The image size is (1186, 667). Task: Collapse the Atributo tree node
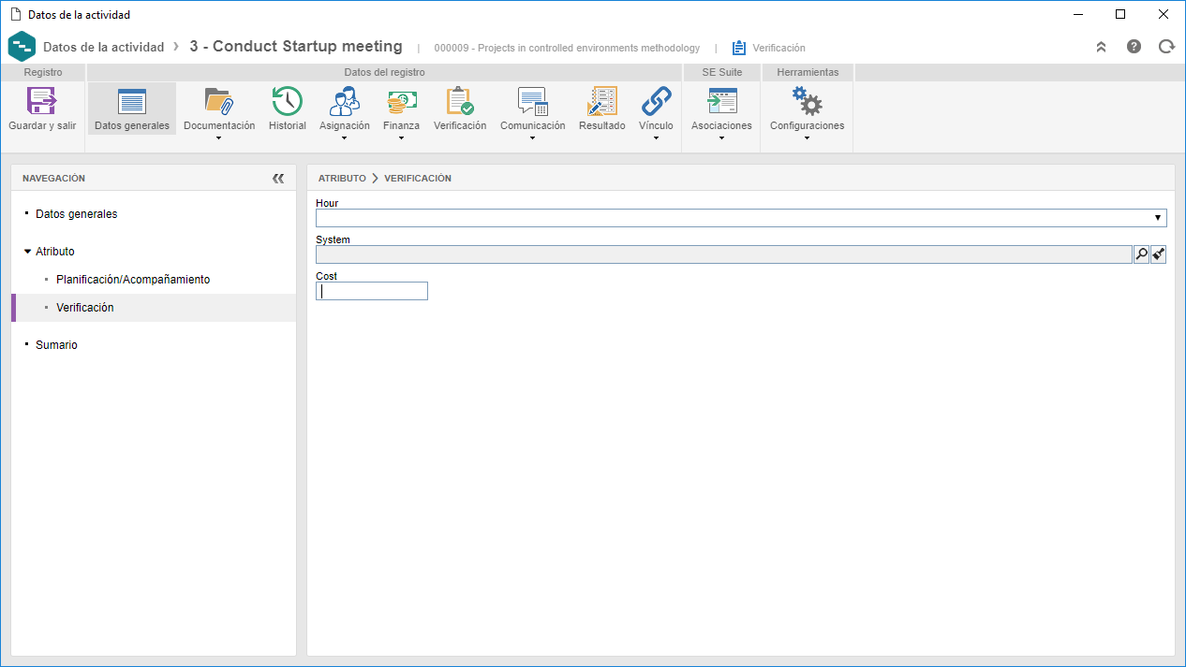28,252
